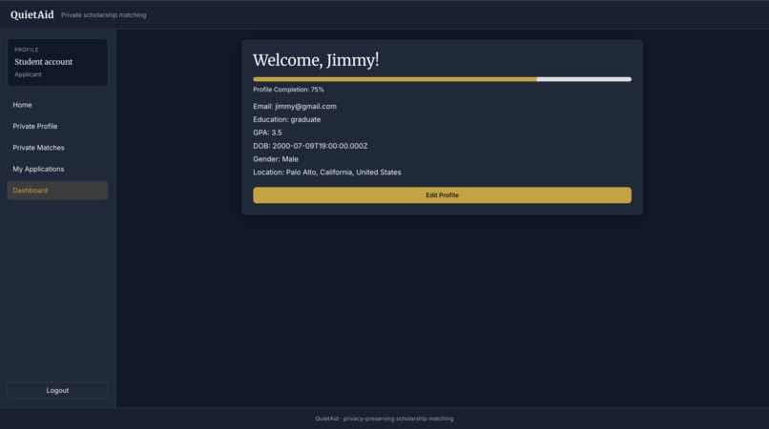View My Applications

[x=57, y=169]
